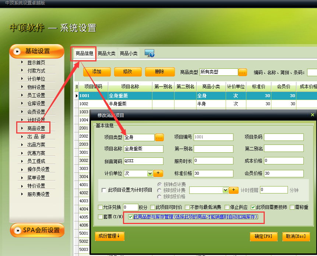This screenshot has height=256, width=317.
Task: Open 优惠方案 sidebar item
Action: (36, 153)
